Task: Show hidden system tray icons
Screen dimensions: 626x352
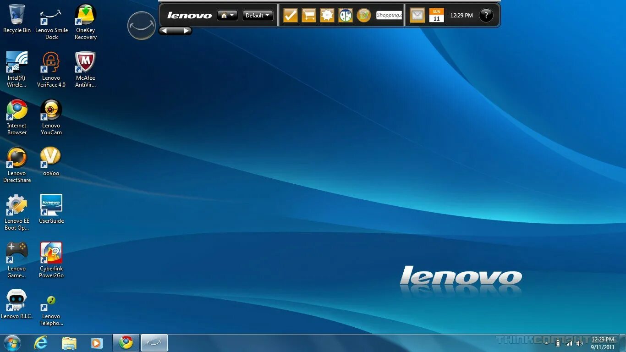Action: 546,343
